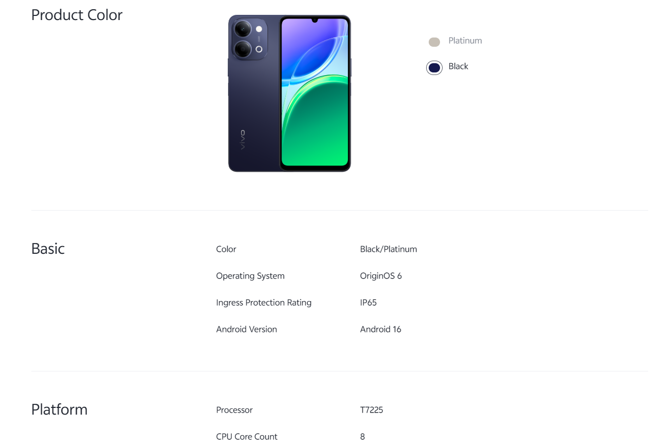Click the Operating System label

tap(250, 276)
